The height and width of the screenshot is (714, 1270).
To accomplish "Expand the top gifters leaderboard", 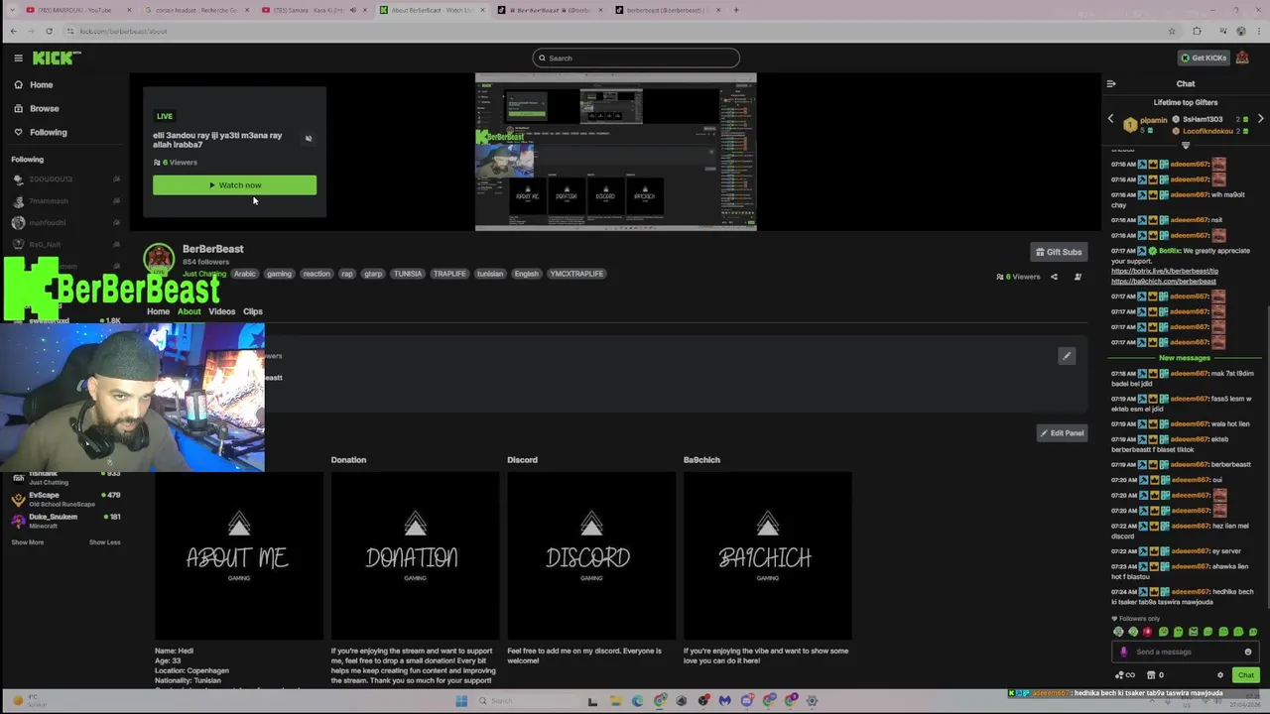I will click(x=1186, y=146).
